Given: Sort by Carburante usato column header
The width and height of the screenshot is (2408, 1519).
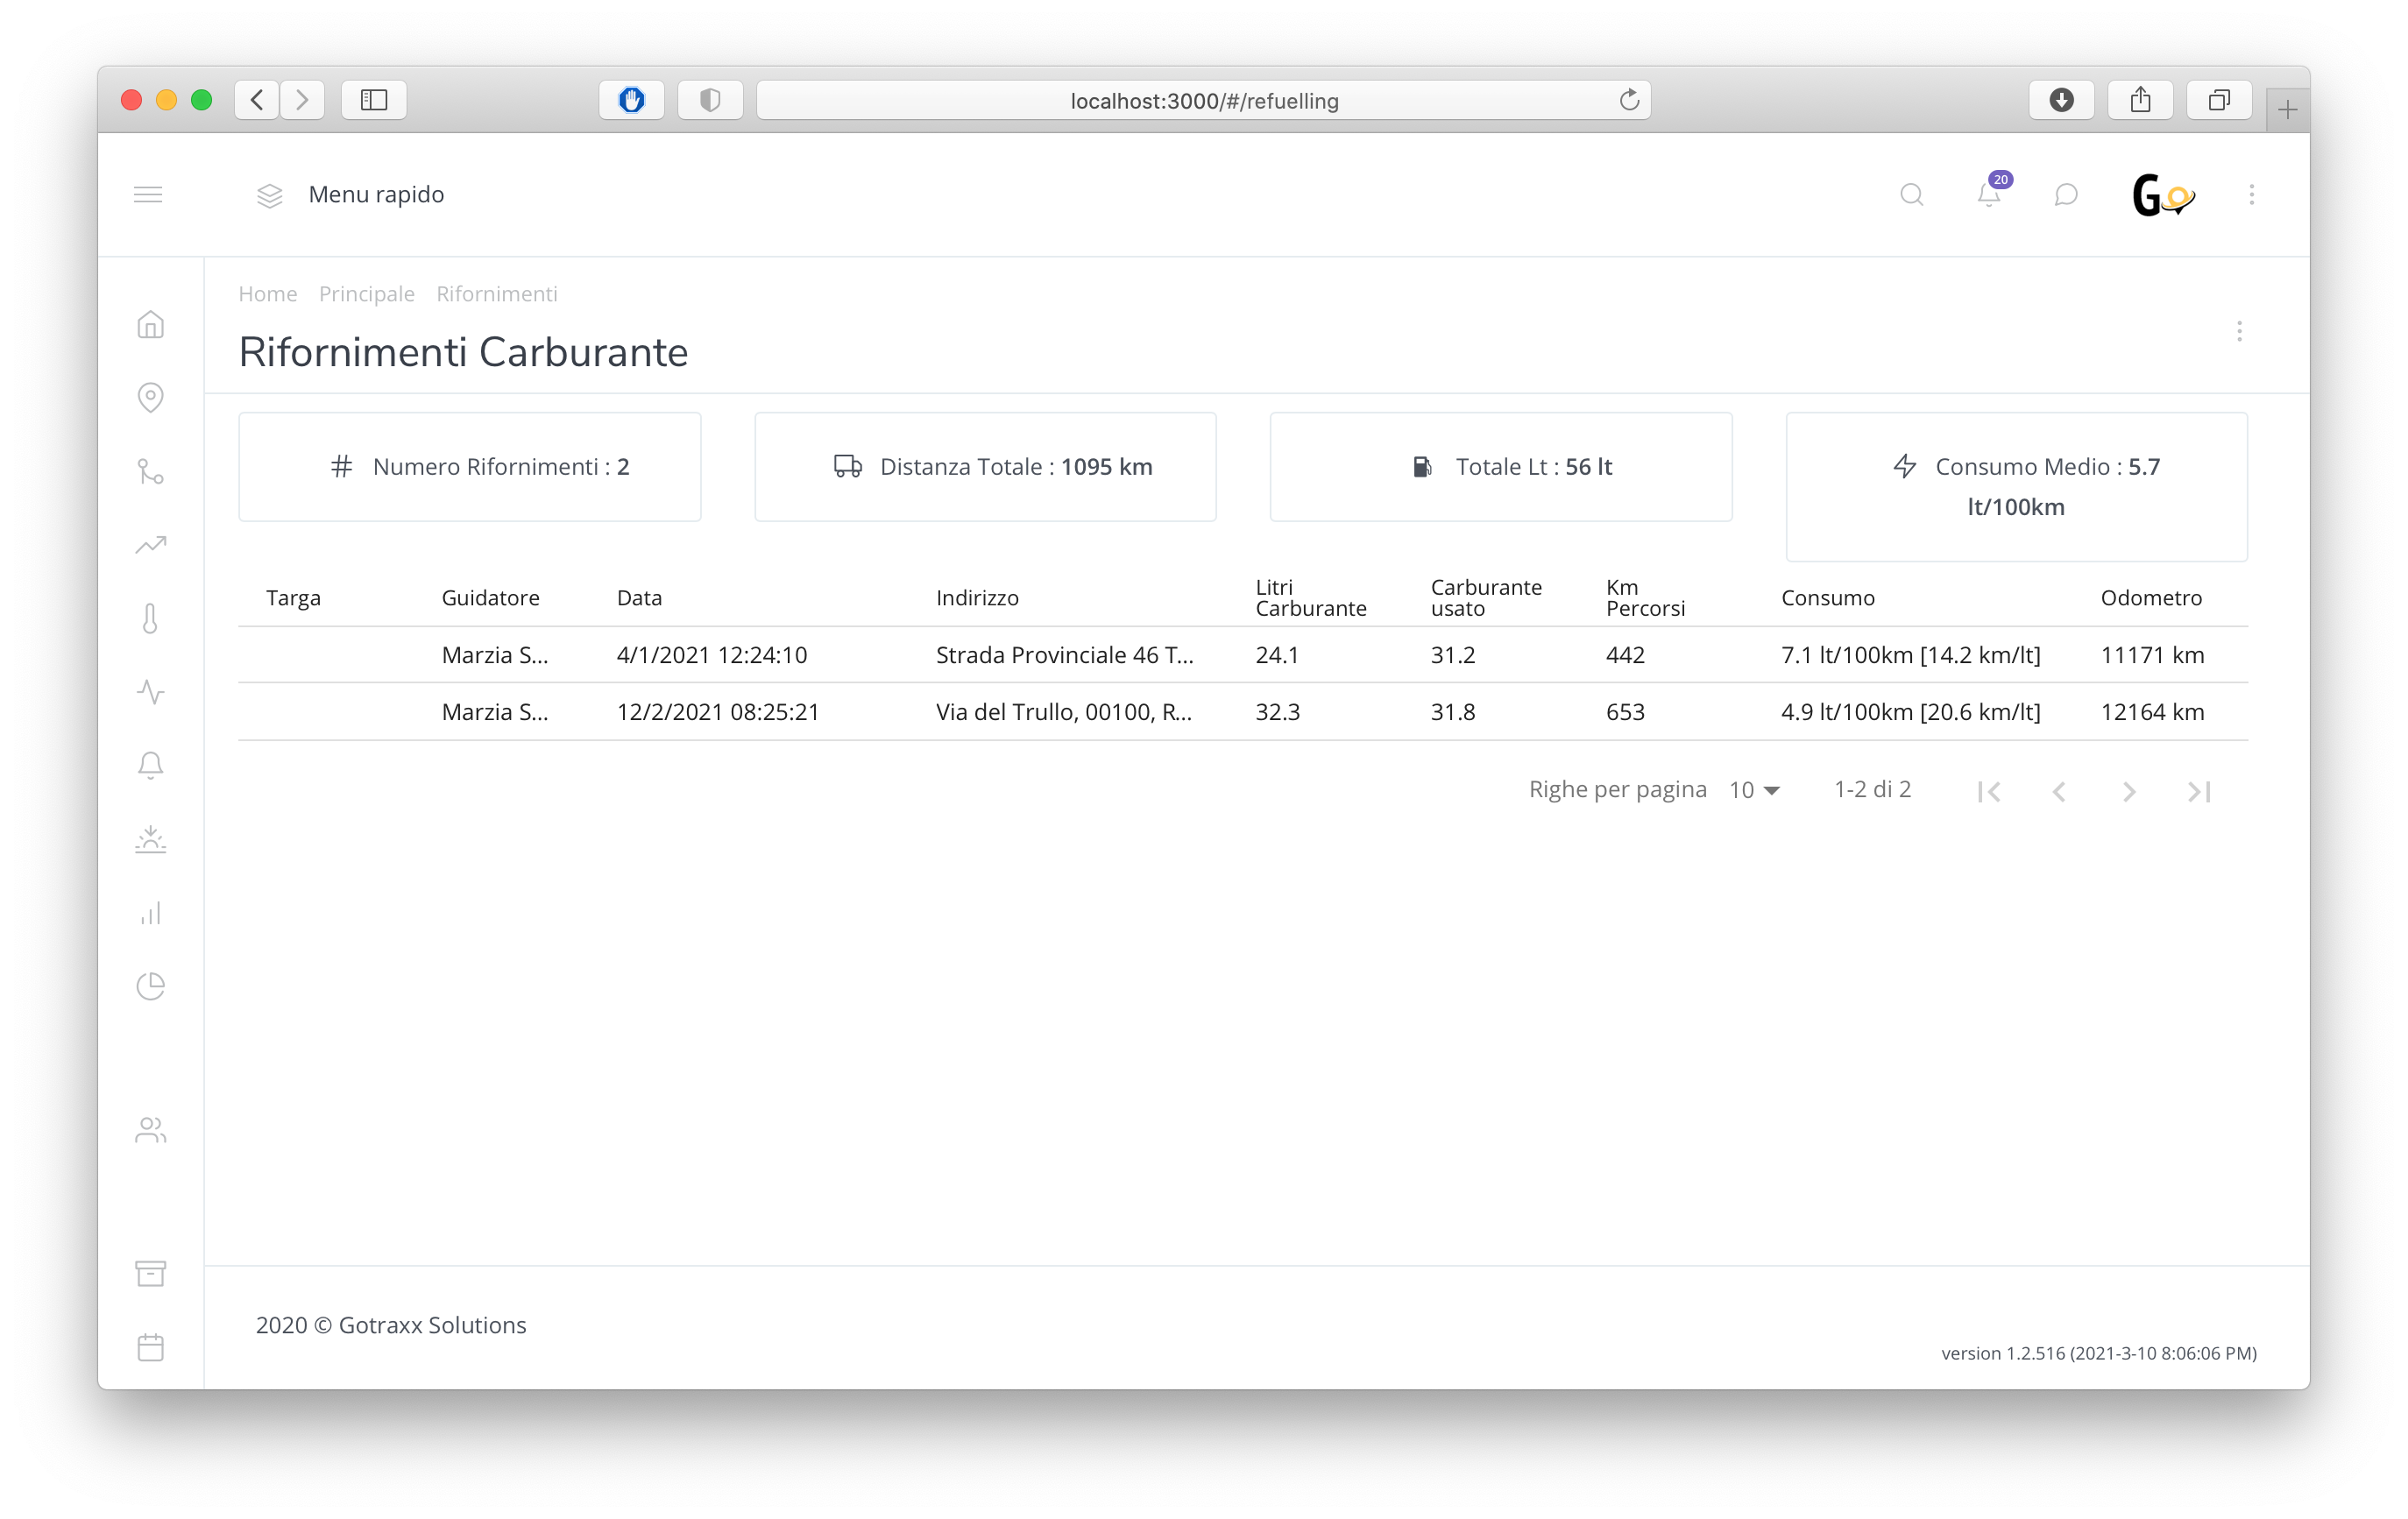Looking at the screenshot, I should 1486,598.
